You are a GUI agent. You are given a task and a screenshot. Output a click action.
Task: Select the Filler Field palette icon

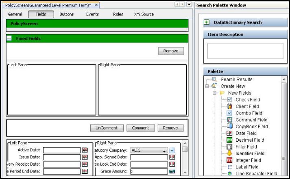click(x=229, y=147)
